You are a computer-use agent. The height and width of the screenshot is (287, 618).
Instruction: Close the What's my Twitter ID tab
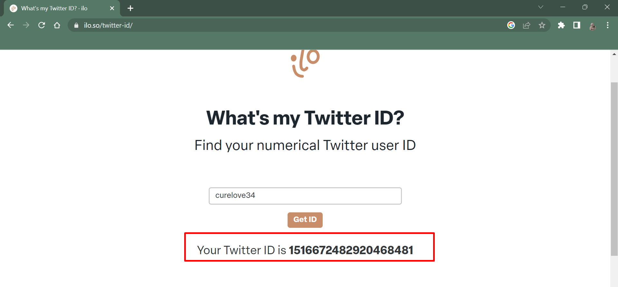tap(112, 8)
